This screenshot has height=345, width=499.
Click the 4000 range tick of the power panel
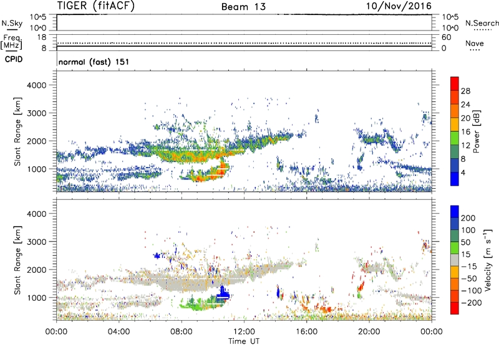click(37, 85)
